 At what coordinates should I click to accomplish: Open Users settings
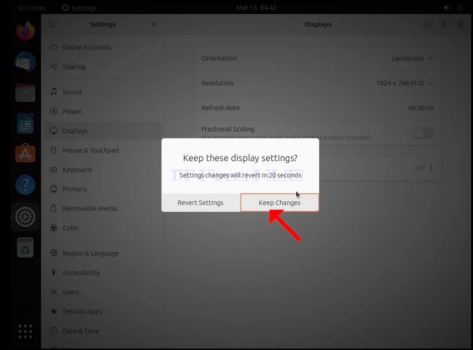103,292
